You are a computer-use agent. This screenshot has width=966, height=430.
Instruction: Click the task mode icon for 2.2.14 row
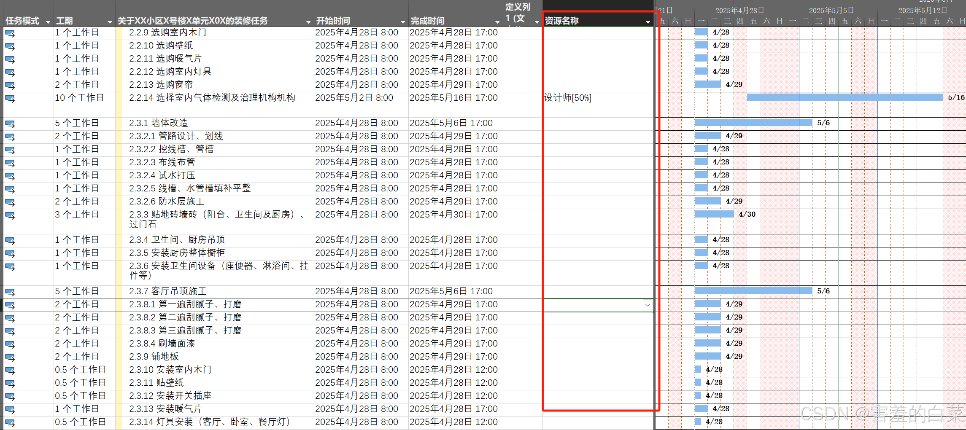click(x=10, y=98)
